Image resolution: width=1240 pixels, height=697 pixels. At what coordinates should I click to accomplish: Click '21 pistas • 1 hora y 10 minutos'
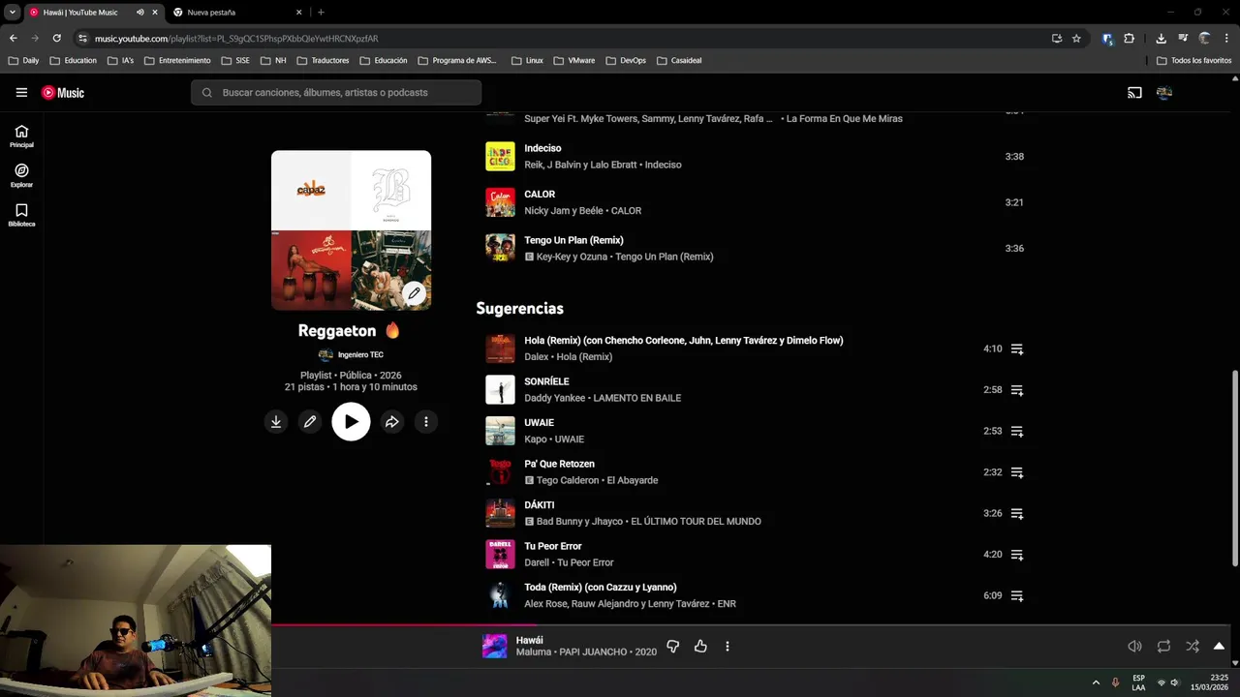point(351,387)
